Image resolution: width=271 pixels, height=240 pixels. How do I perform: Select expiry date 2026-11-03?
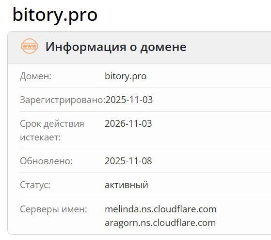pos(128,123)
